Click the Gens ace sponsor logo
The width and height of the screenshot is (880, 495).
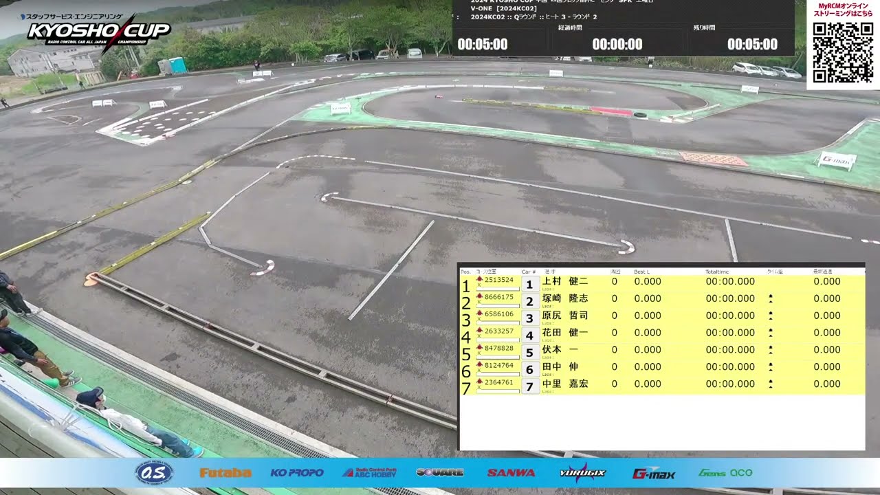coord(725,473)
